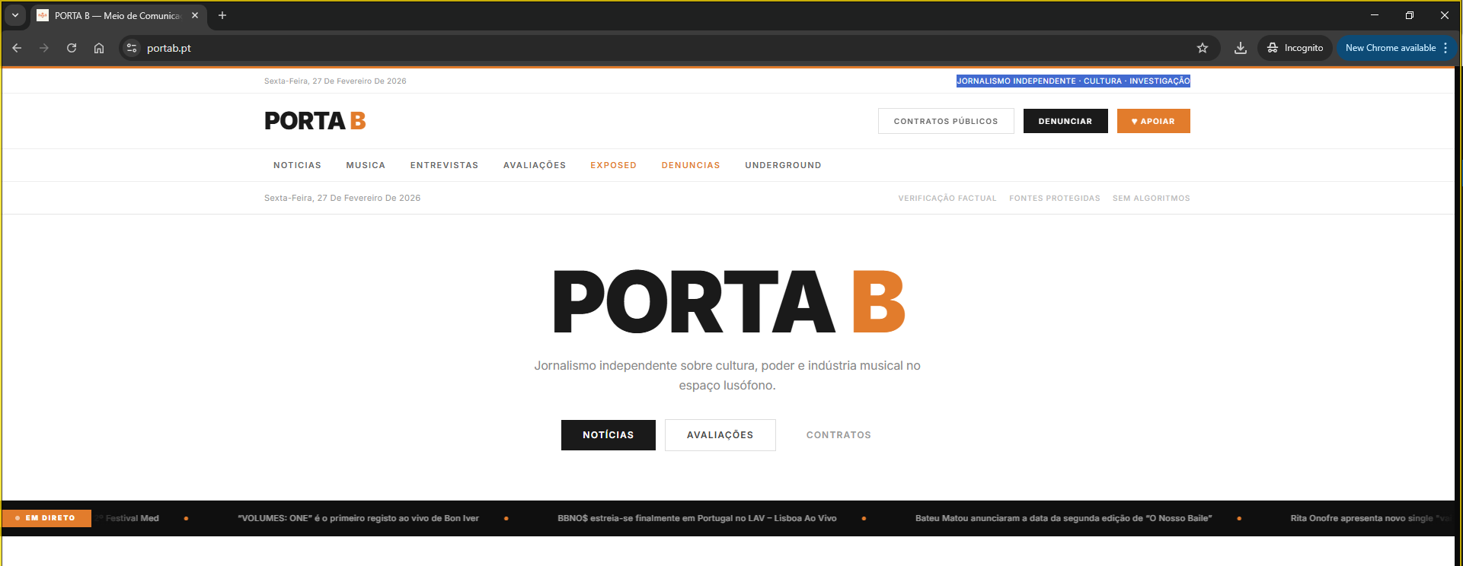Click the black Denunciar button

(1065, 121)
